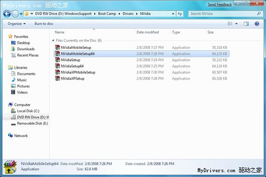Open the Documents library
Screen dimensions: 266x177
[x=26, y=74]
